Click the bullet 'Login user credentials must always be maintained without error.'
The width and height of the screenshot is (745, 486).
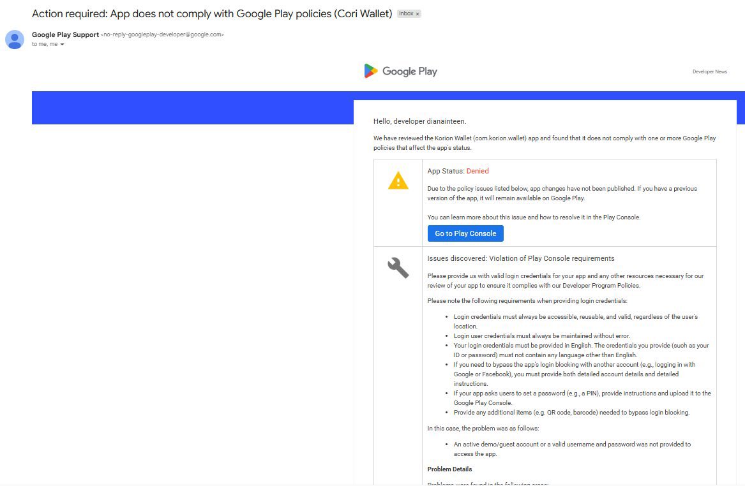point(541,335)
